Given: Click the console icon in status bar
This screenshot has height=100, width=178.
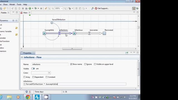Looking at the screenshot, I should (x=27, y=92).
